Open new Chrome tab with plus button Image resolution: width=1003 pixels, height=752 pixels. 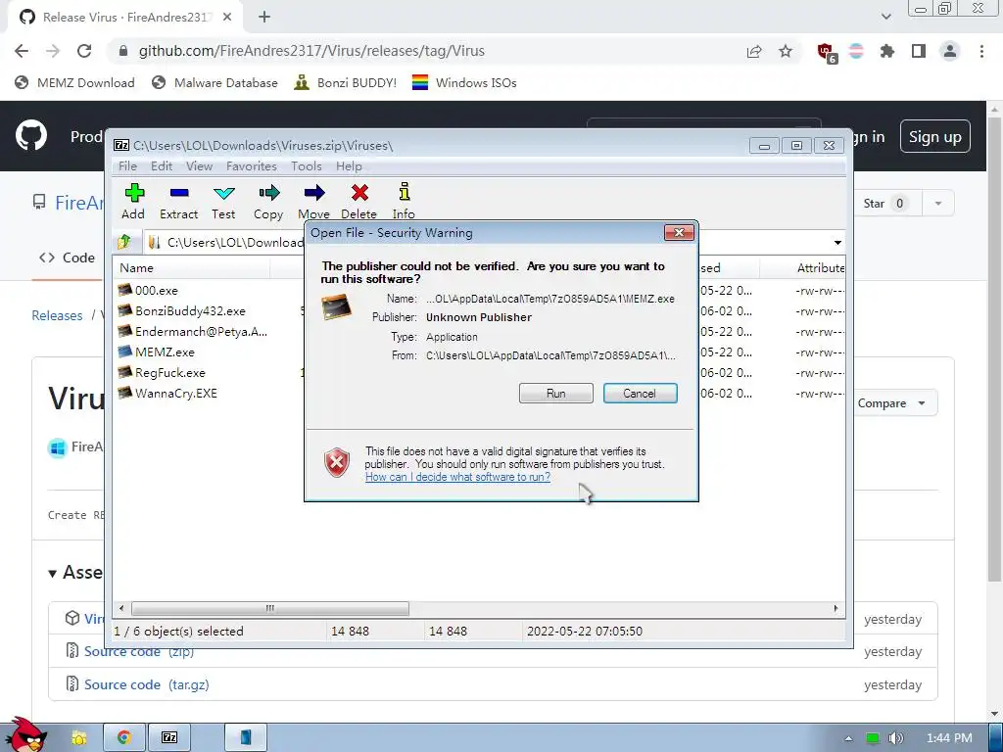pos(264,18)
